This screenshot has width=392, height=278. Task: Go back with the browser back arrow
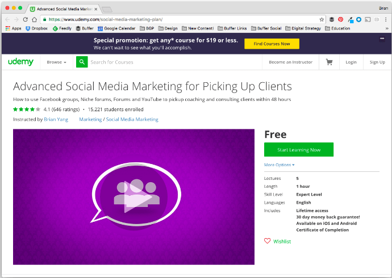click(x=7, y=19)
